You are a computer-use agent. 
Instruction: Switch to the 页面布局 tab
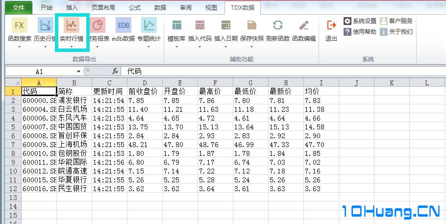pyautogui.click(x=103, y=8)
